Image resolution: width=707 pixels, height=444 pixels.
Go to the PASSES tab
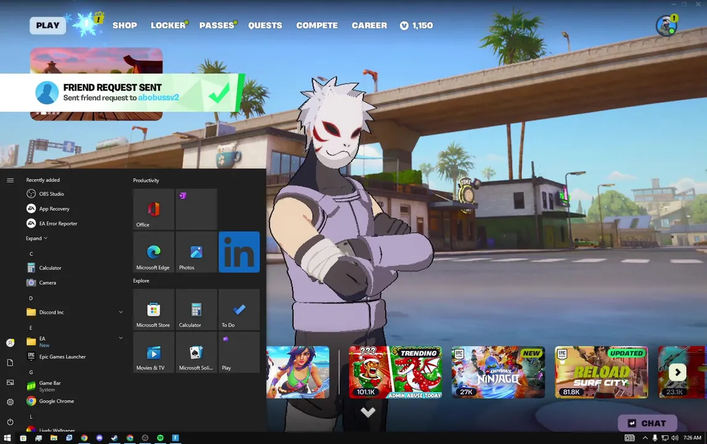coord(217,26)
